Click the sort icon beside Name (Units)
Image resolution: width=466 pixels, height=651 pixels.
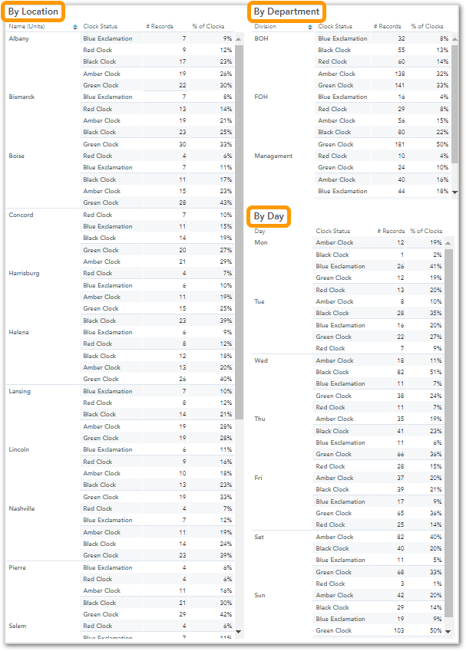[75, 27]
